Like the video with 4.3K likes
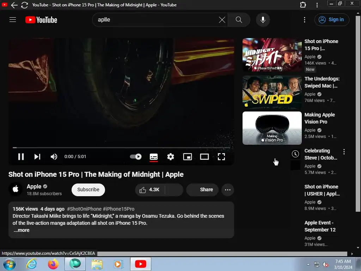 (x=150, y=189)
